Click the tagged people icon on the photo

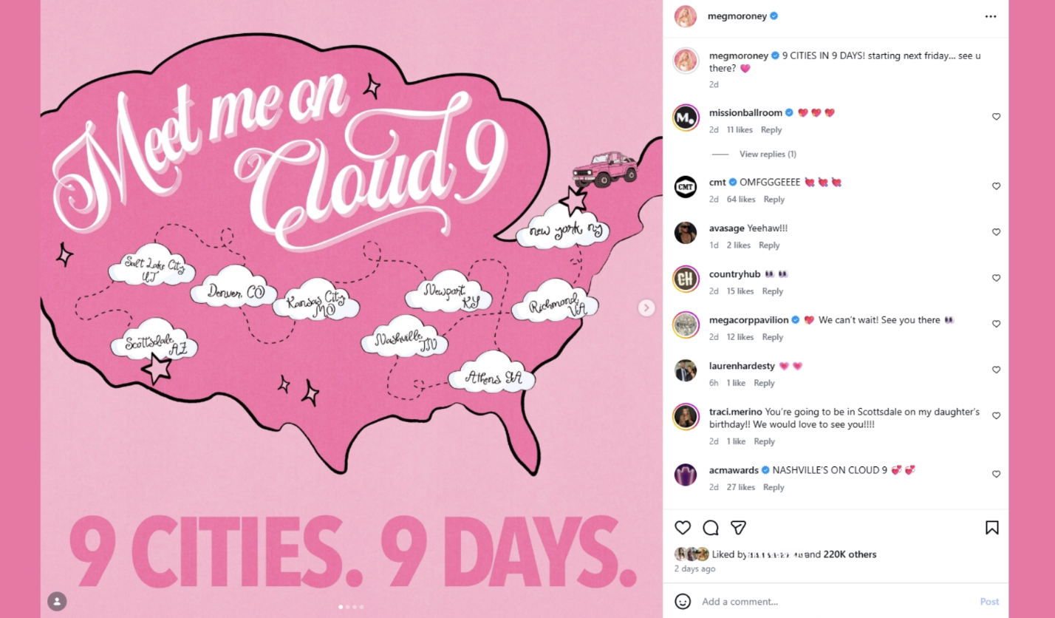[57, 601]
